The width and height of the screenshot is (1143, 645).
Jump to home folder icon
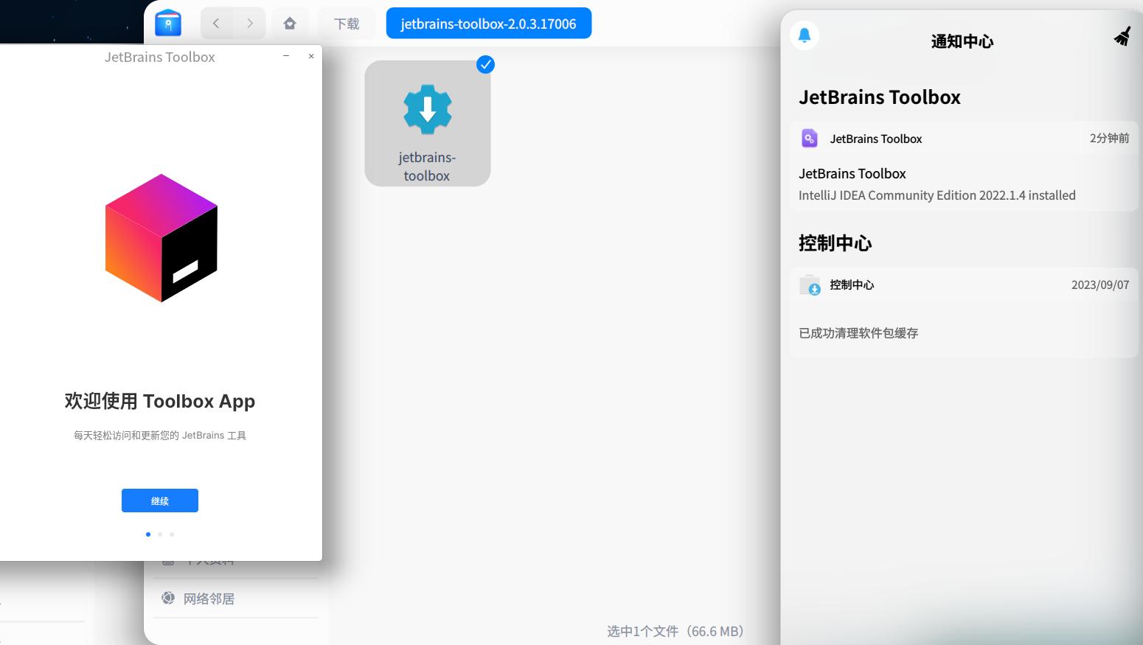click(290, 24)
